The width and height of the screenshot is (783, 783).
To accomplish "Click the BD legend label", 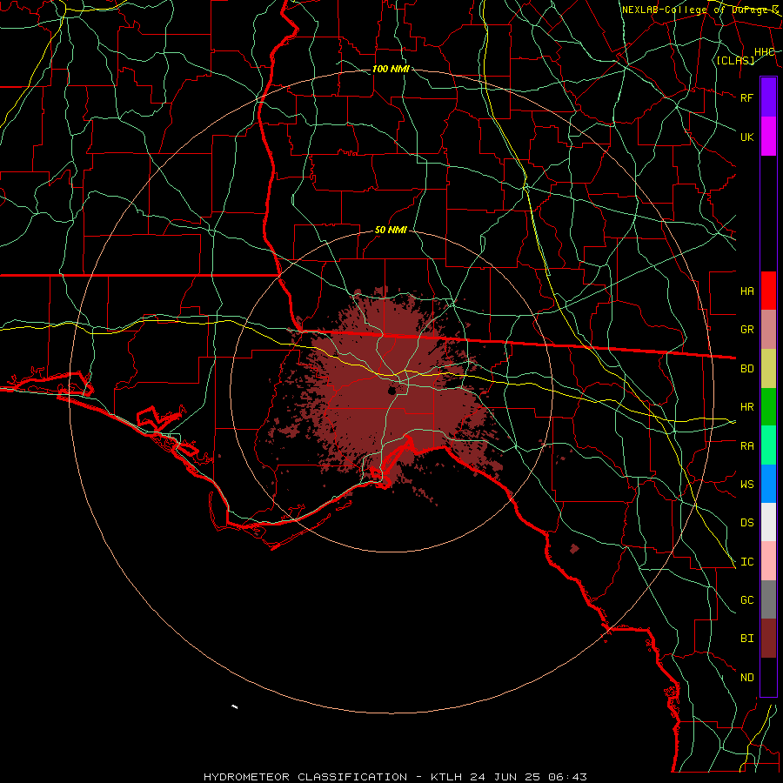I will click(x=746, y=369).
